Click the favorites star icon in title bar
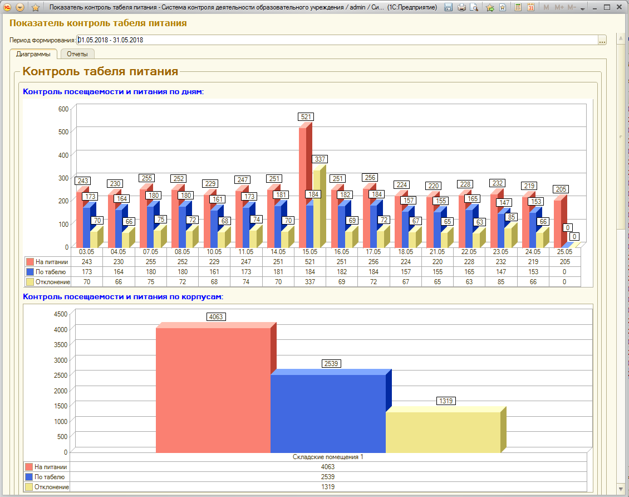This screenshot has width=629, height=497. 35,7
